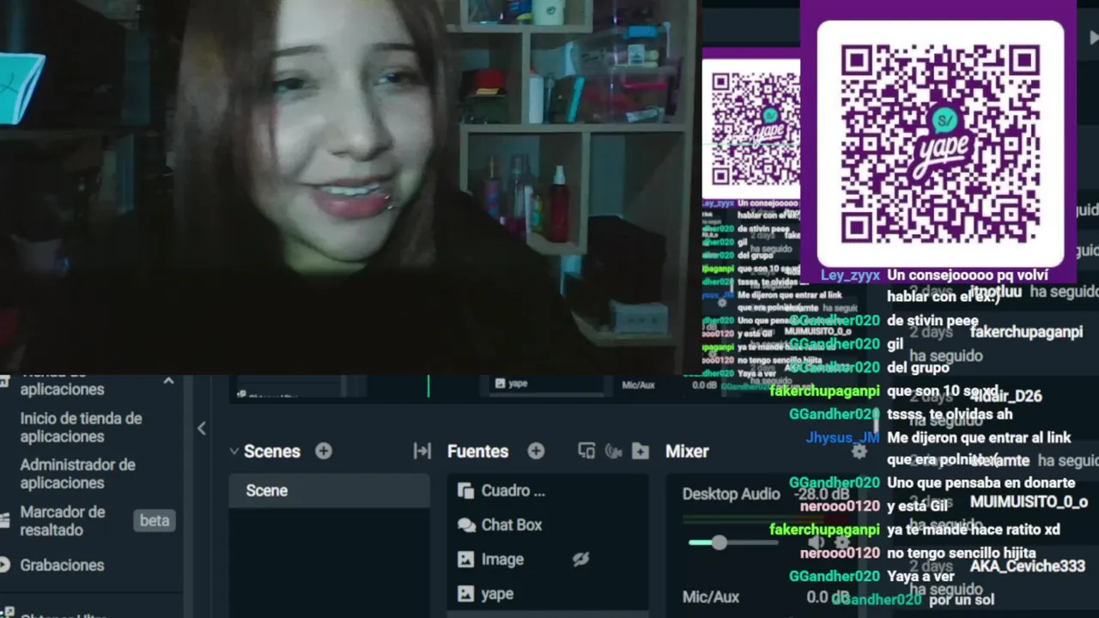Screen dimensions: 1099x618
Task: Click -28.0 dB Desktop Audio level
Action: (x=822, y=494)
